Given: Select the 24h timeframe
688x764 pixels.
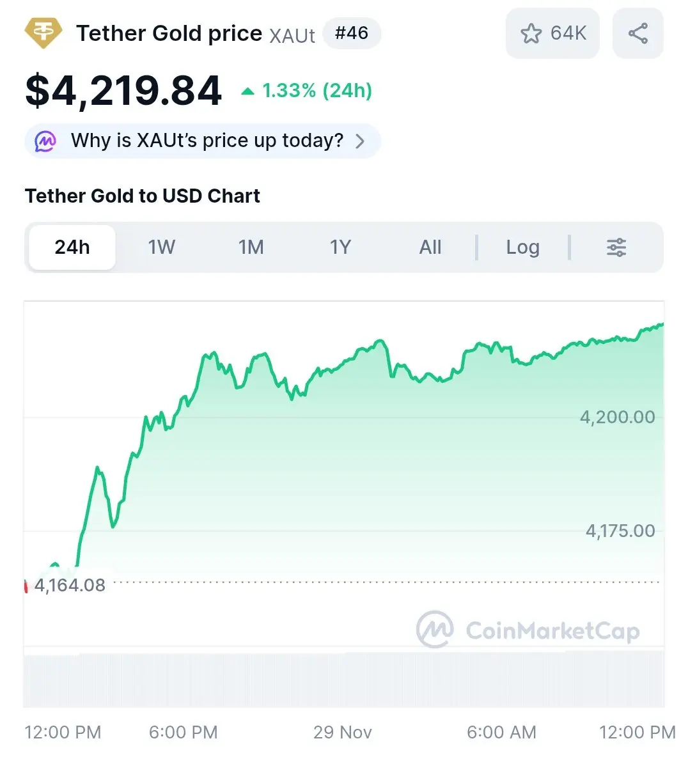Looking at the screenshot, I should (x=72, y=247).
